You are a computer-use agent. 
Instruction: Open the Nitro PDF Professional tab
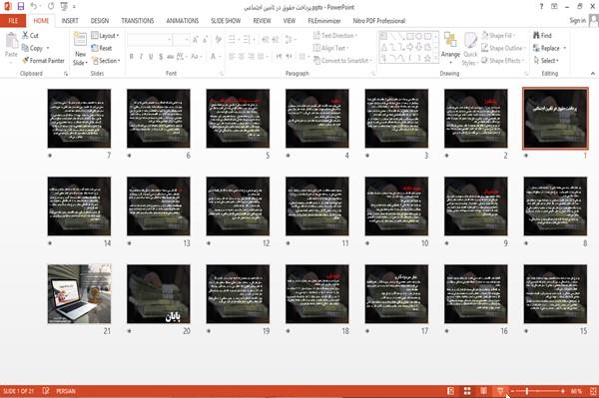(379, 21)
